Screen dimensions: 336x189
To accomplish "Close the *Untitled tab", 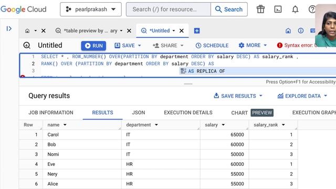I will tap(182, 30).
